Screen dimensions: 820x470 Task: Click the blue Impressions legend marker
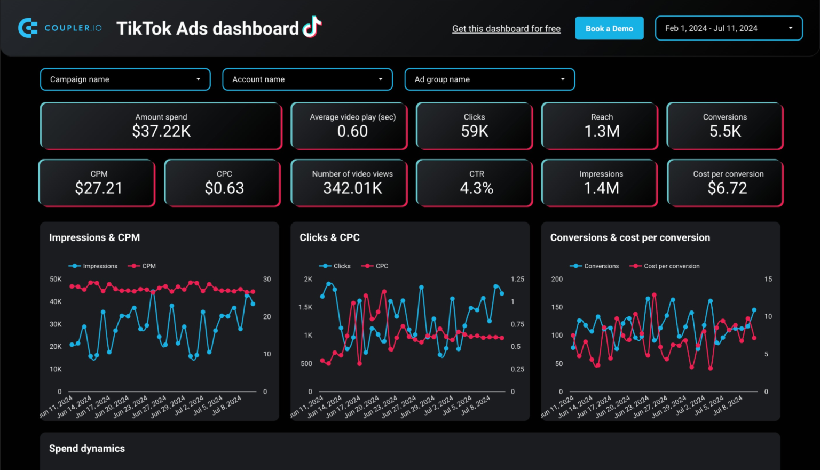click(x=74, y=266)
